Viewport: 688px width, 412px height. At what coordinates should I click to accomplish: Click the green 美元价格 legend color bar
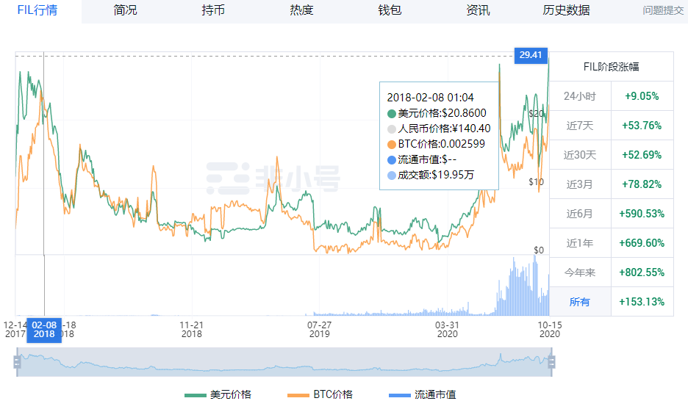pos(196,395)
